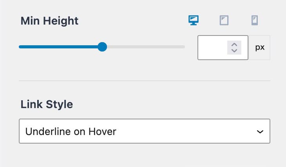Click the far left start of Min Height slider
Screen dimensions: 286x167
(20, 47)
